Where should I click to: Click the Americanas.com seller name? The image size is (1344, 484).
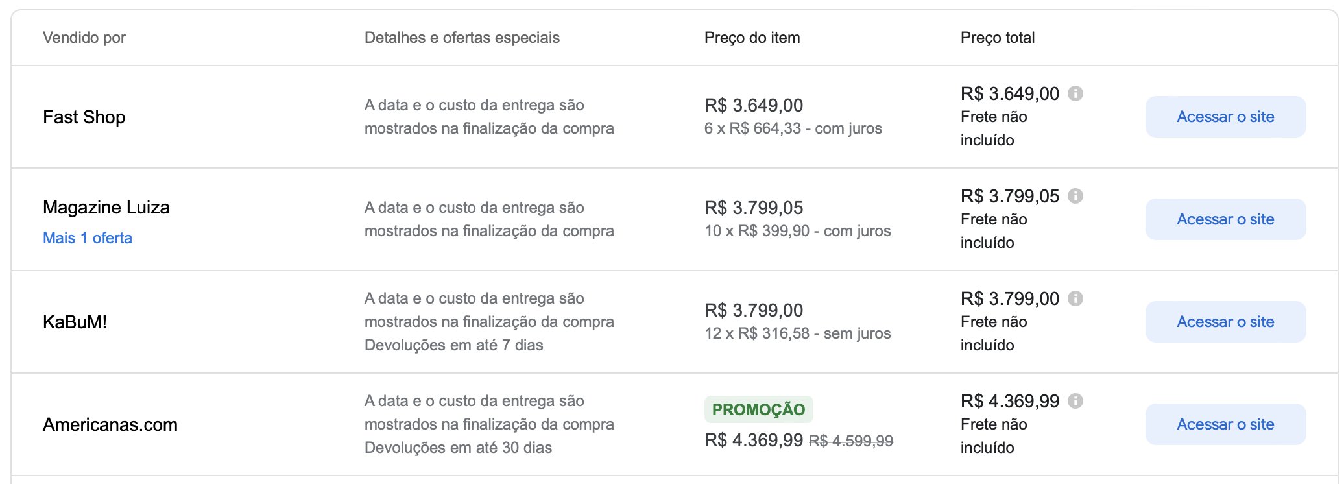tap(110, 424)
